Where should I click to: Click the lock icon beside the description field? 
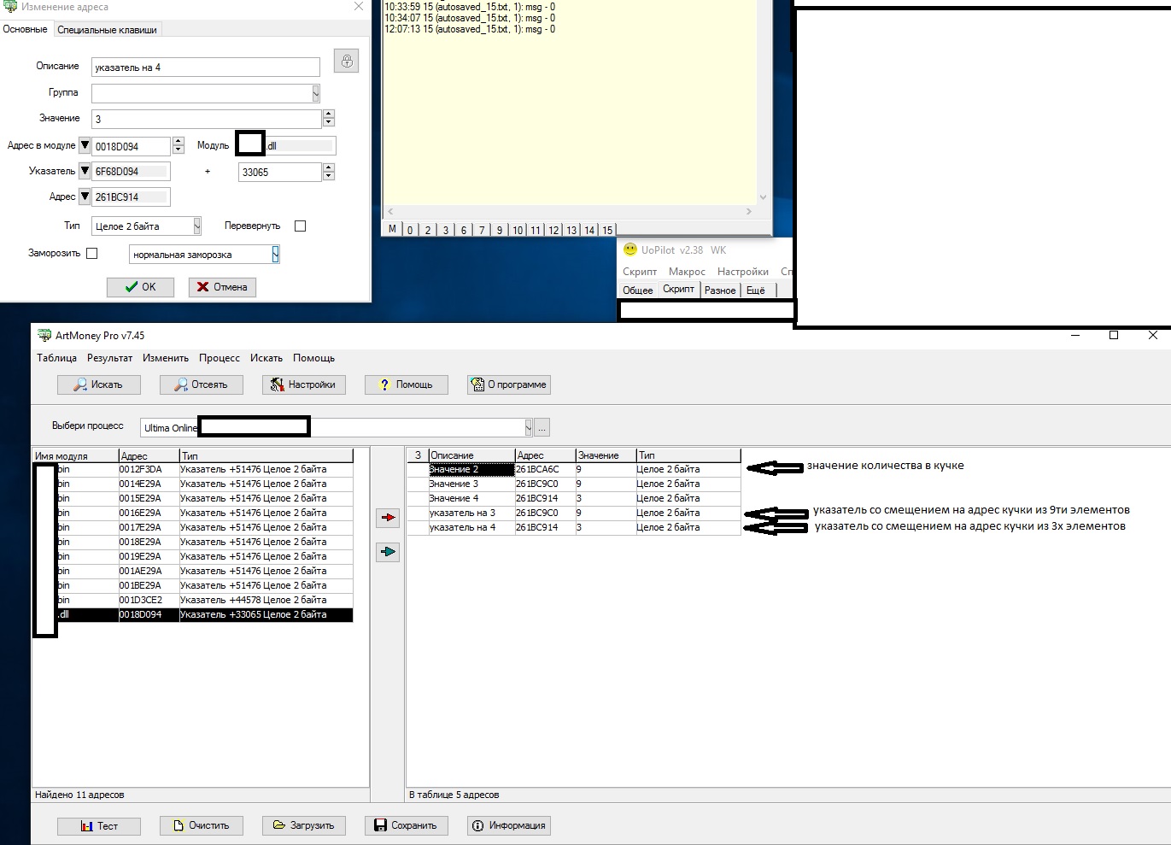click(346, 62)
